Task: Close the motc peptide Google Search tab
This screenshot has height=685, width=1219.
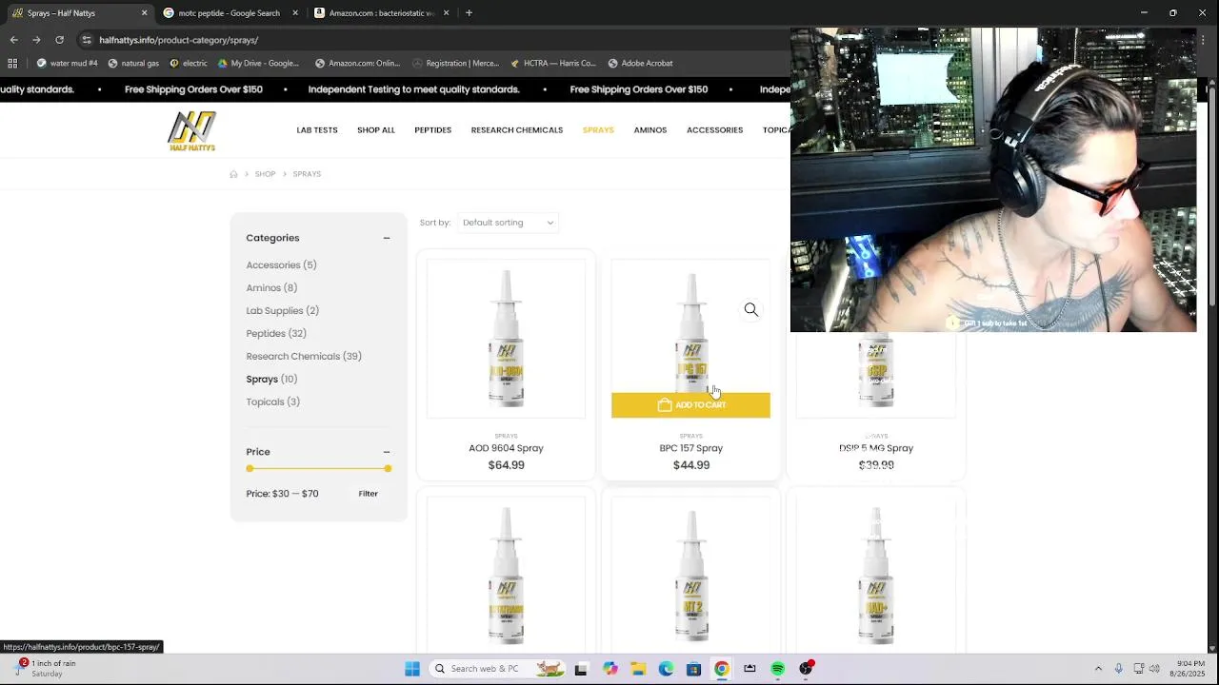Action: pyautogui.click(x=295, y=13)
